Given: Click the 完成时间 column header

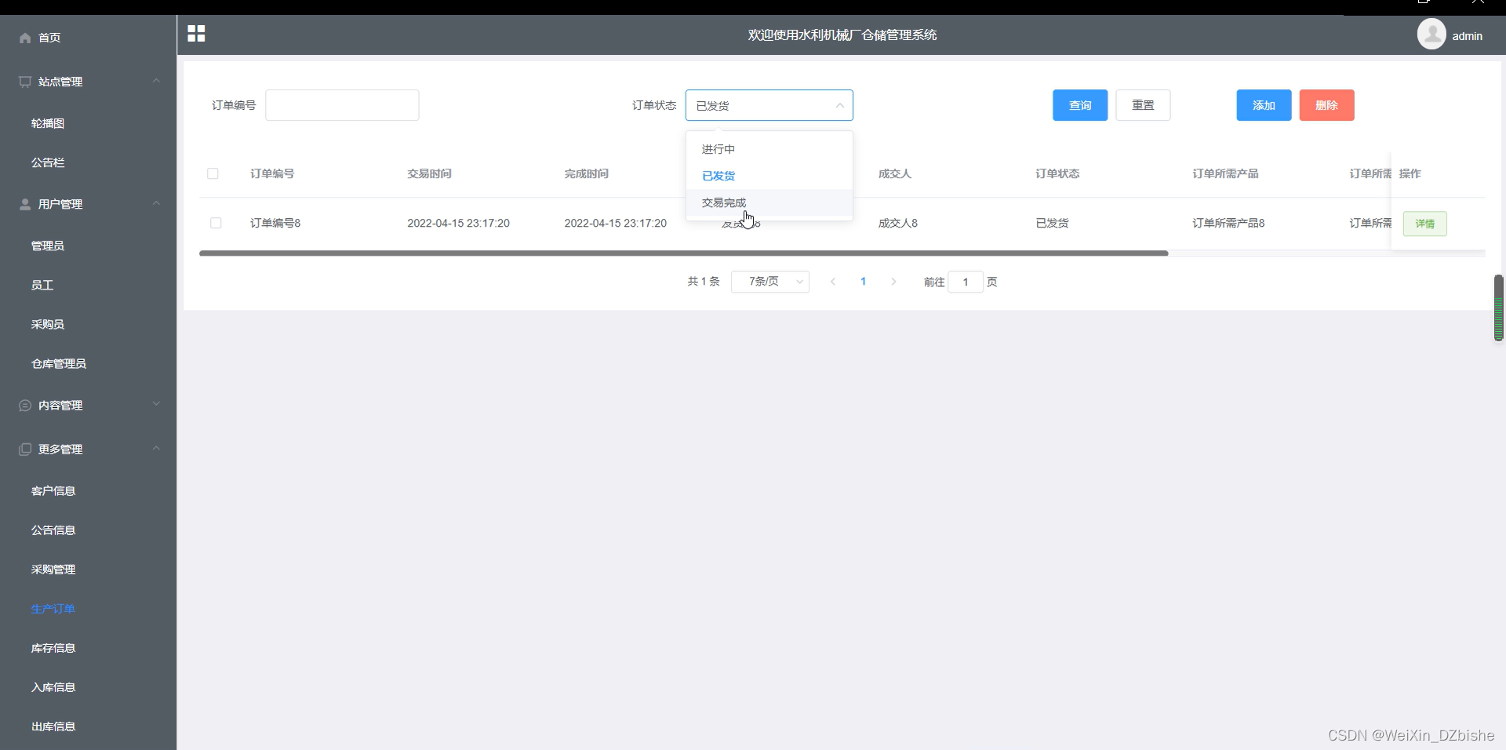Looking at the screenshot, I should coord(586,173).
